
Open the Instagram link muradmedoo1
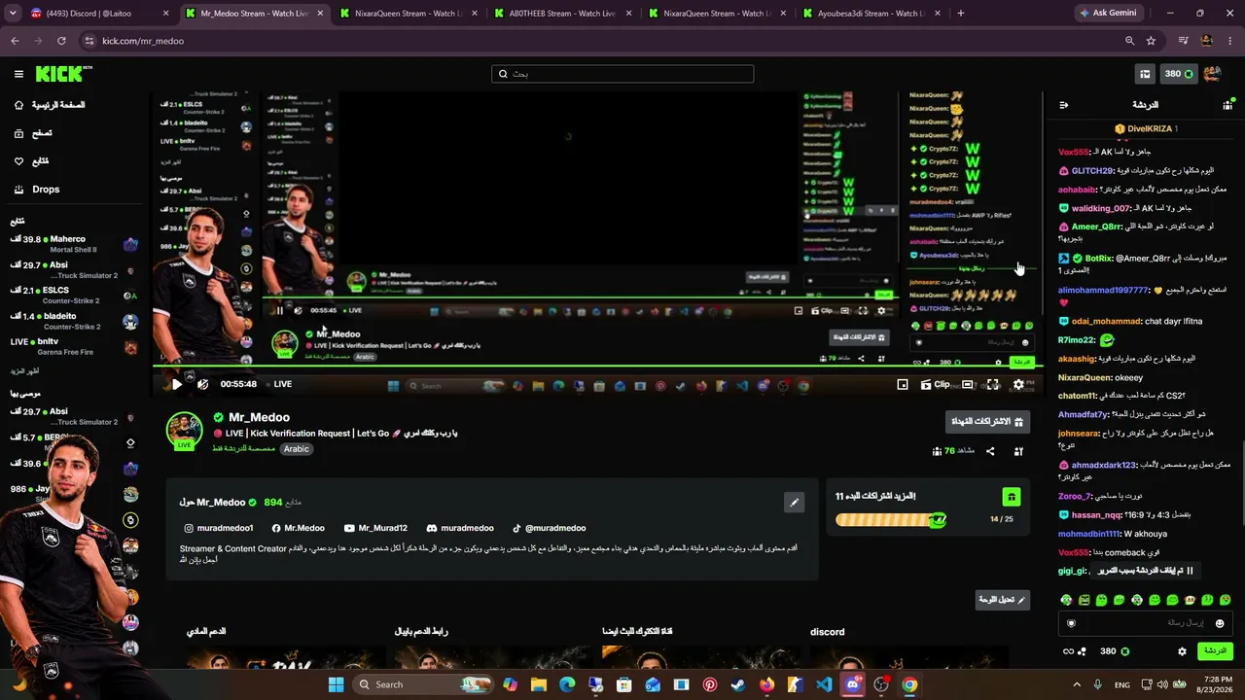219,528
